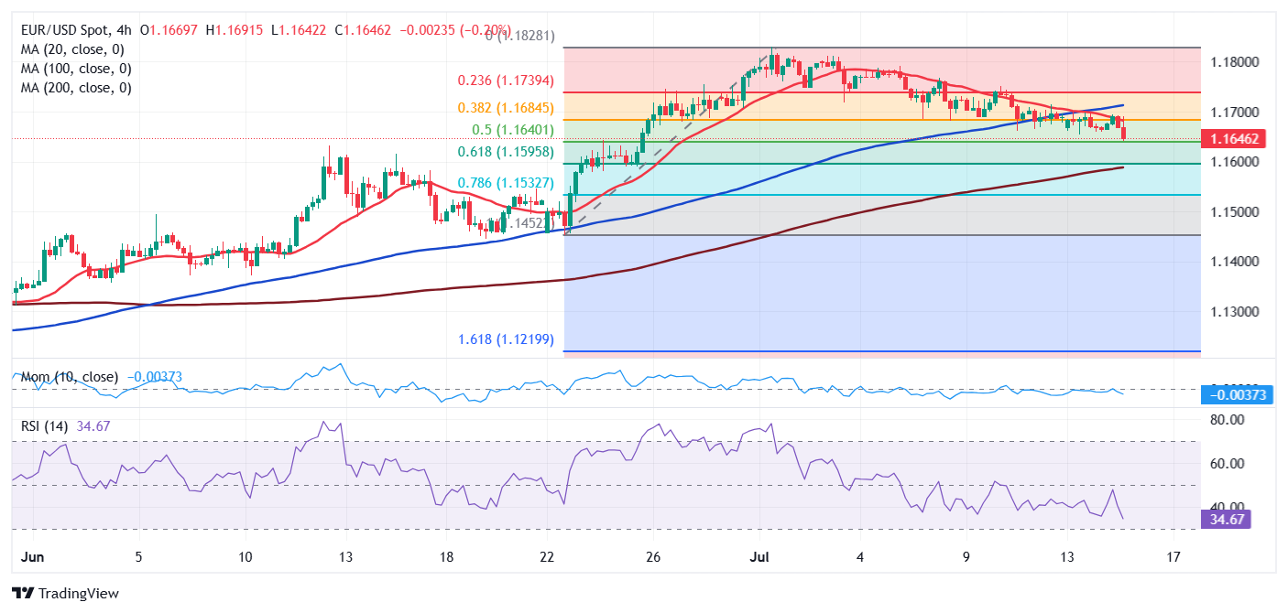Click the RSI value tag 34.67 on axis
Screen dimensions: 1288x613
click(x=1226, y=520)
